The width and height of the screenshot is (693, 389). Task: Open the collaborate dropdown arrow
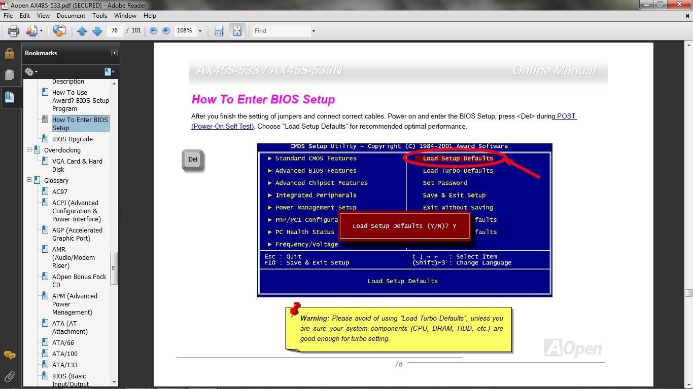click(41, 31)
